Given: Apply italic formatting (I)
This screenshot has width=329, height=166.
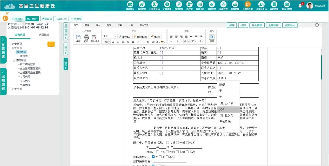Looking at the screenshot, I should point(138,42).
